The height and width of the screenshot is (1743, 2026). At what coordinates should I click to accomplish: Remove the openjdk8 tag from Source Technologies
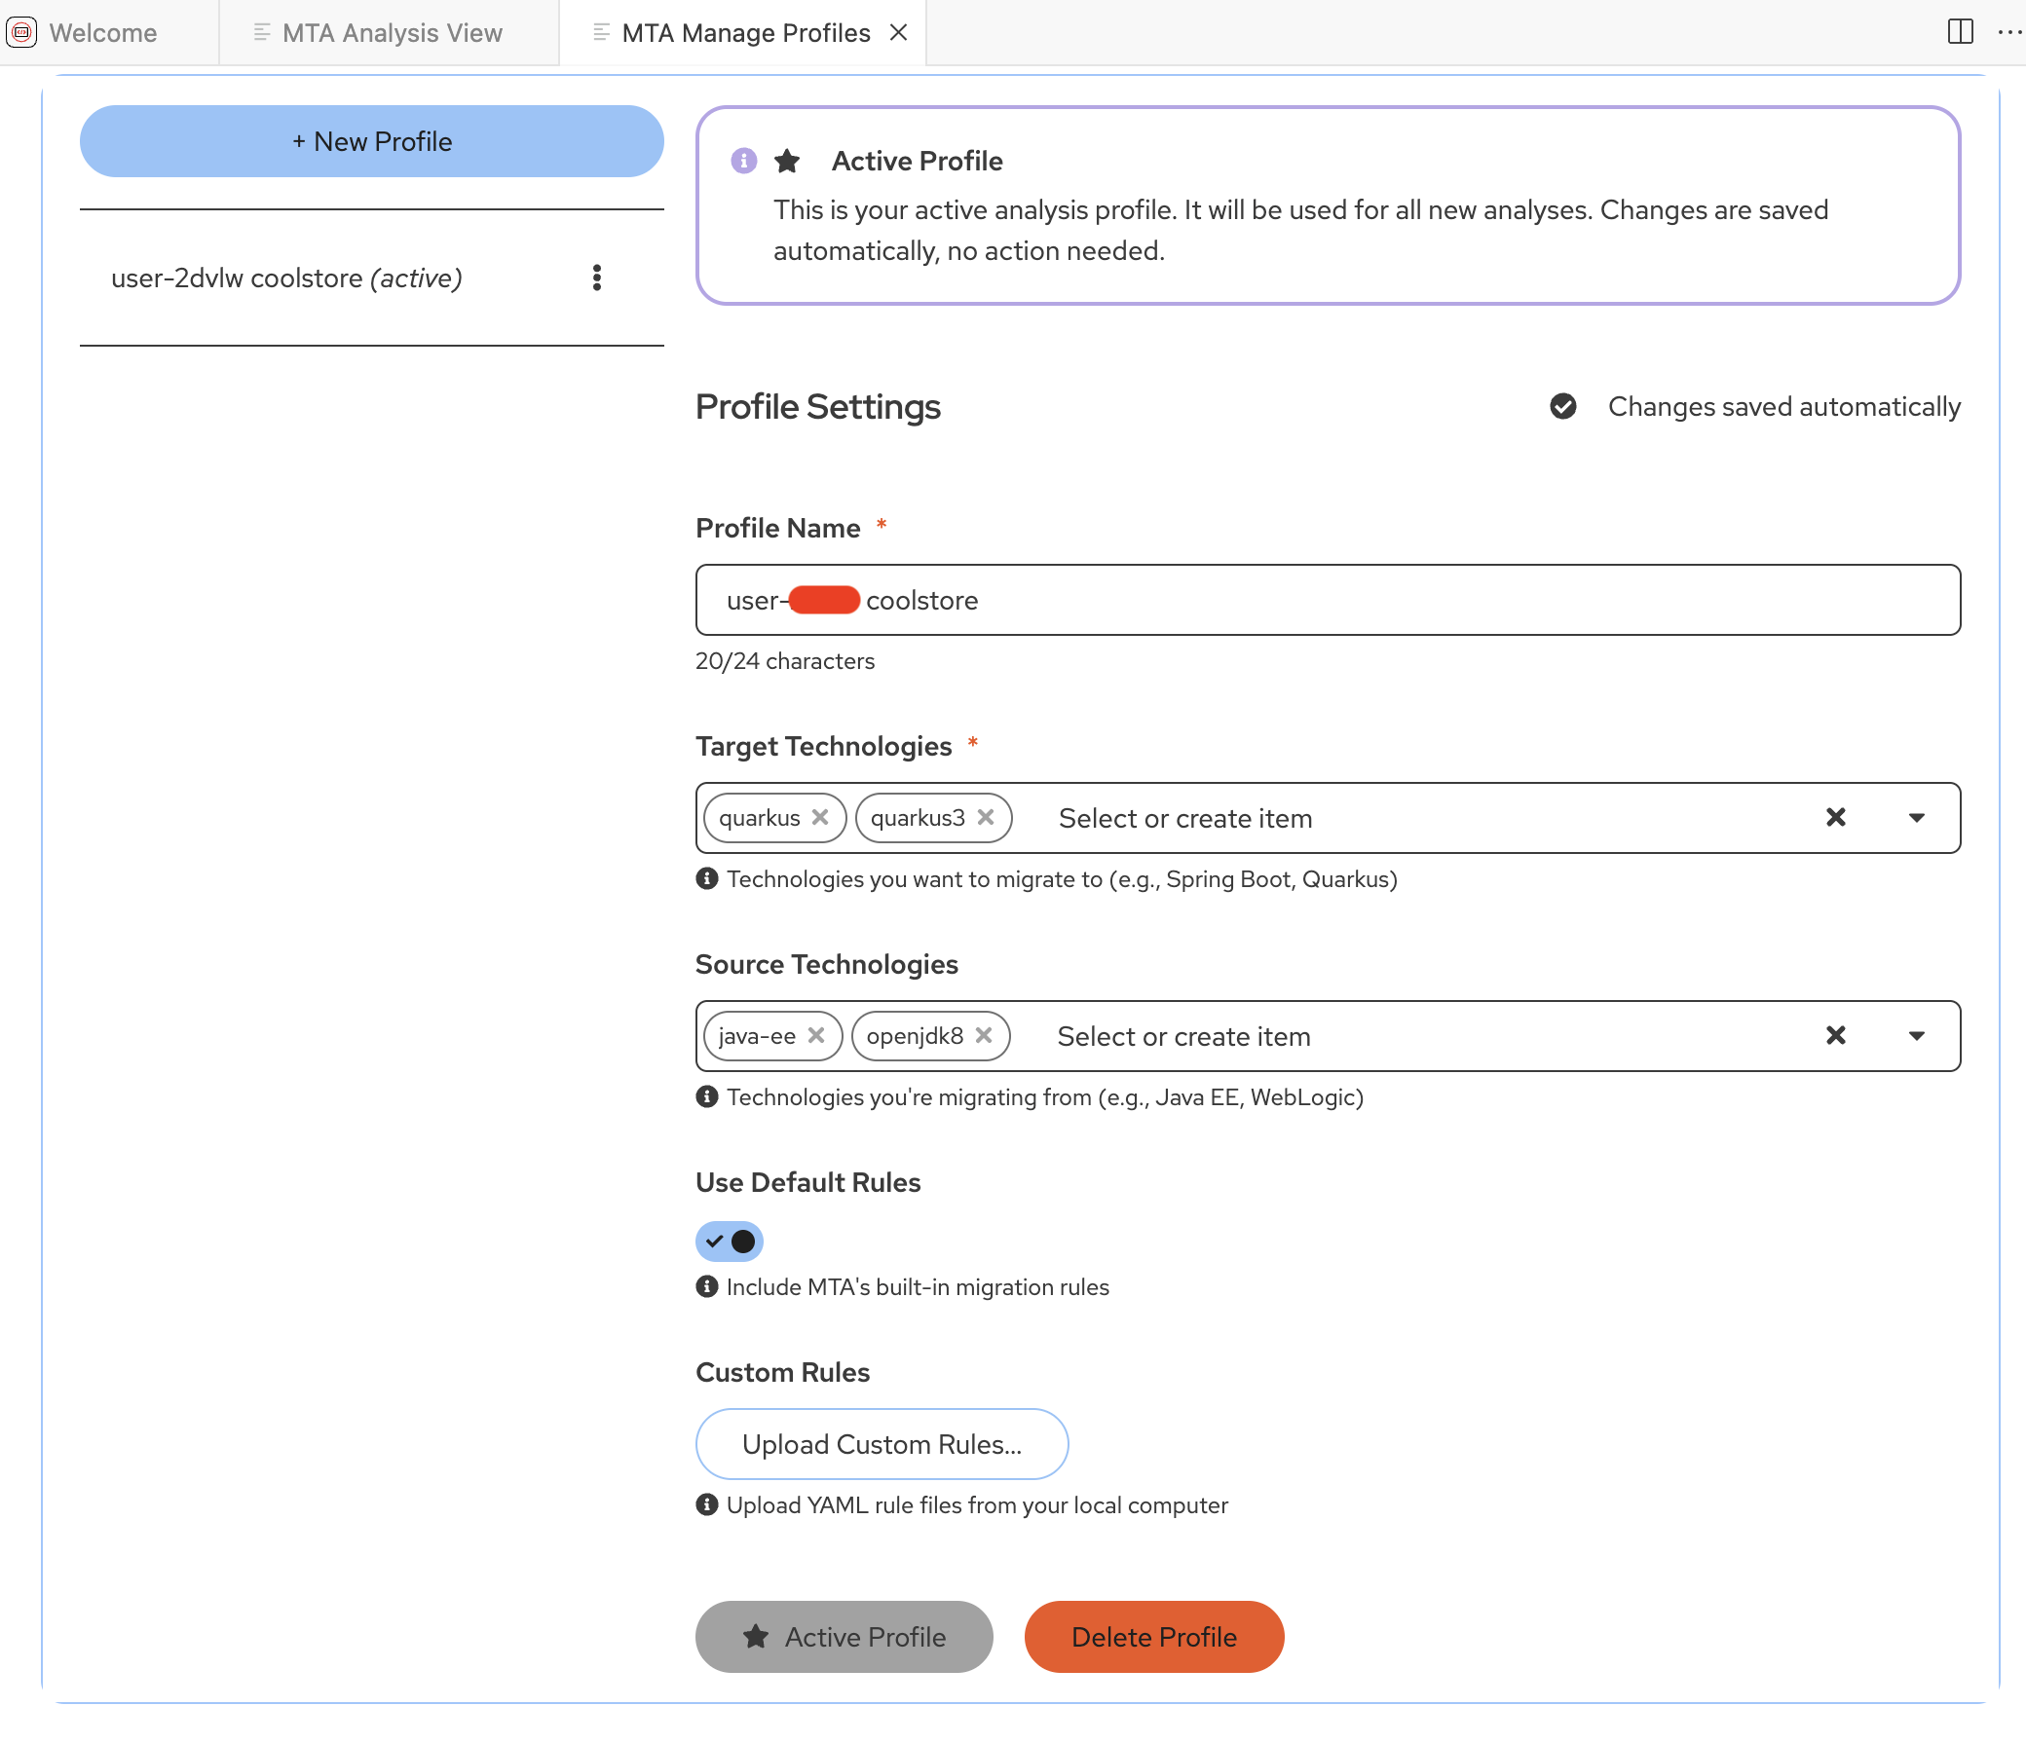tap(986, 1036)
